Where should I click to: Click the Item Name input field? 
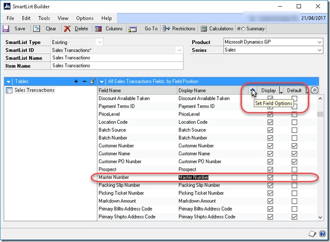(x=117, y=66)
